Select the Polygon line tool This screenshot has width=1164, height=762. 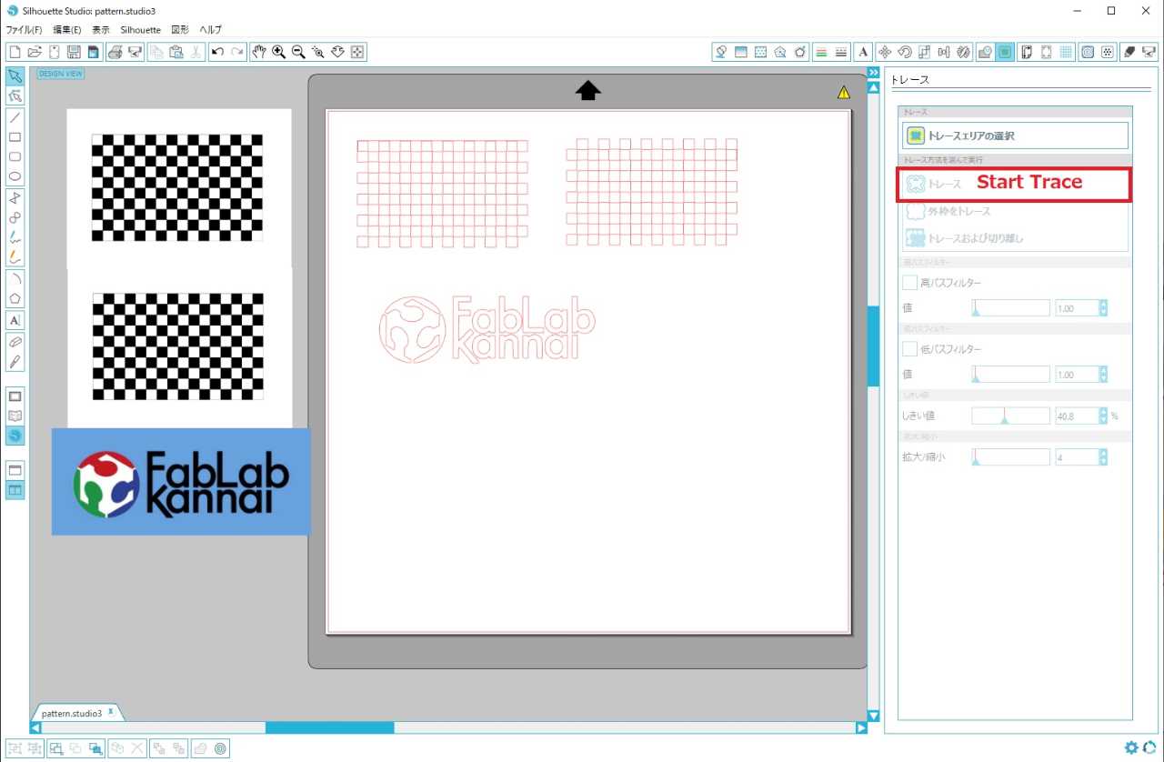click(x=15, y=198)
